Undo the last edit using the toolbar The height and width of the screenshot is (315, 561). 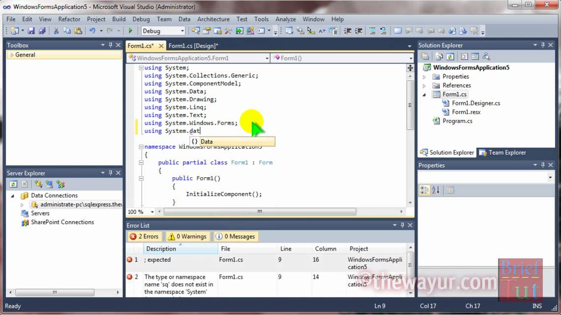(93, 31)
